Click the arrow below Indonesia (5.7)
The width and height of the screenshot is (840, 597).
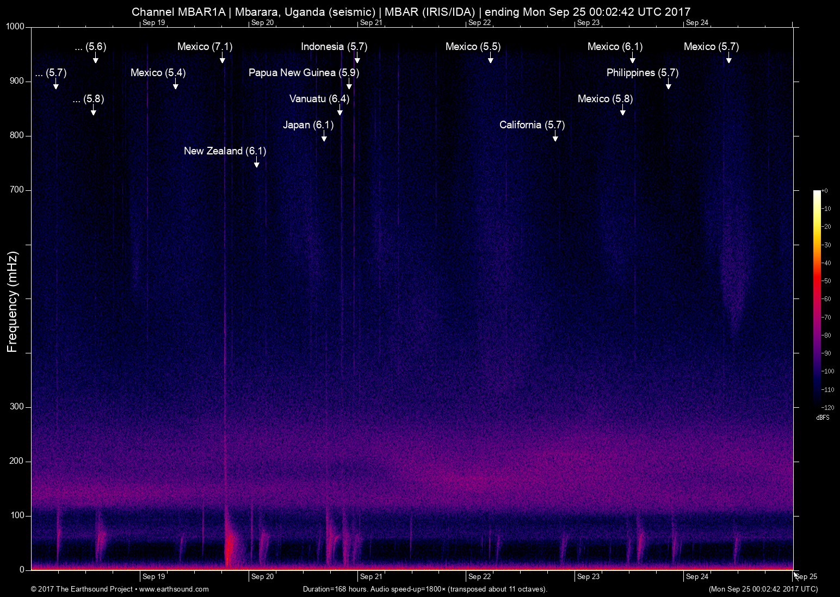[357, 58]
